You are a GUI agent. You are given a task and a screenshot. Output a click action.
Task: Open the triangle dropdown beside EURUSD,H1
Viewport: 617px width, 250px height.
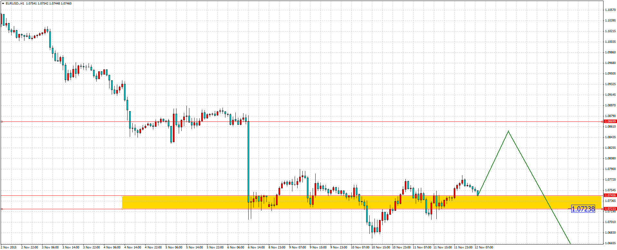3,4
